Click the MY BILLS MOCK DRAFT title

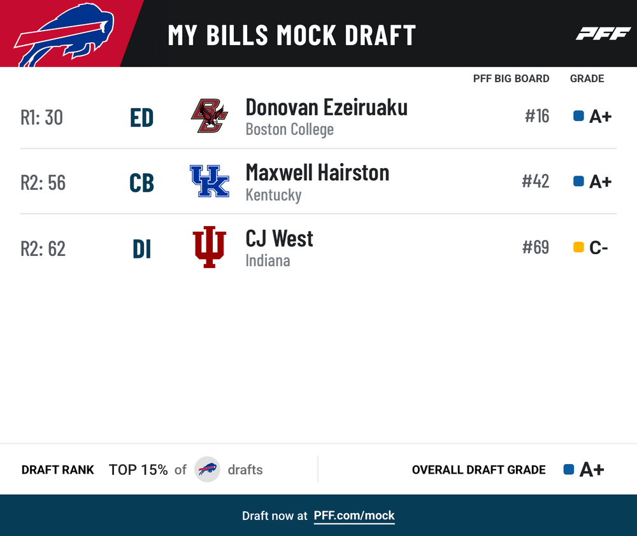pyautogui.click(x=292, y=35)
